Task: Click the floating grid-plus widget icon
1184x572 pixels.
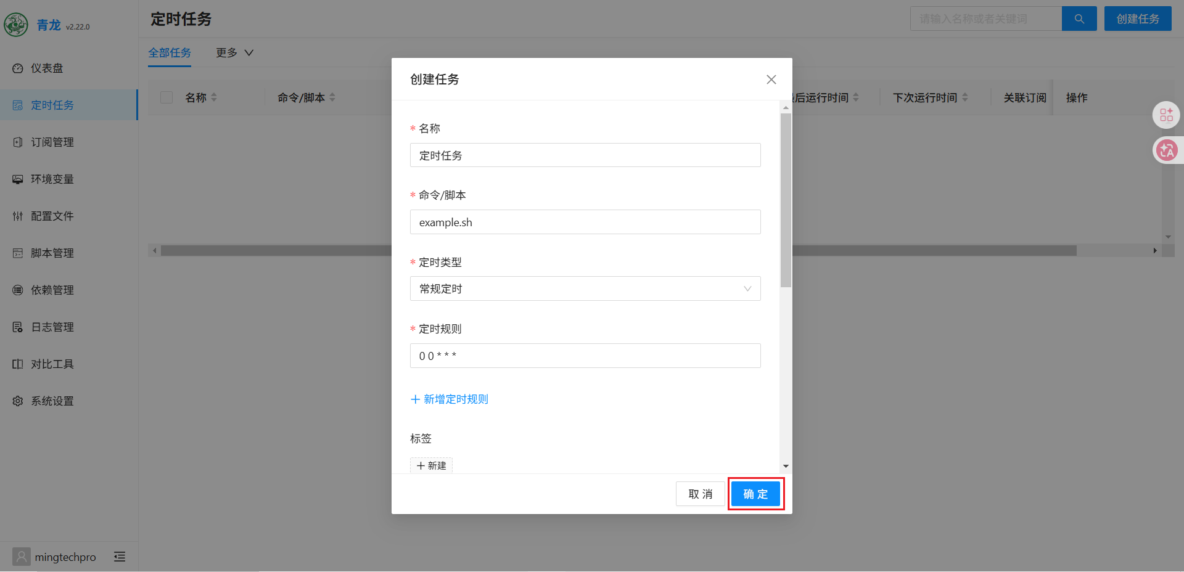Action: pos(1166,115)
